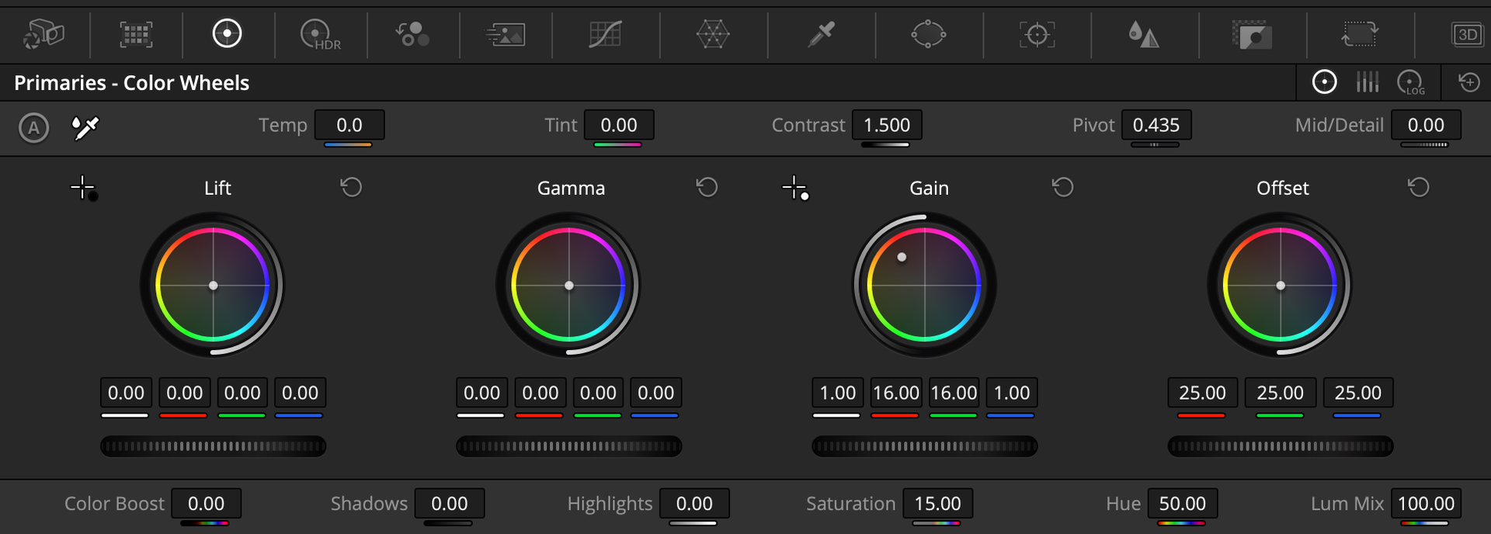
Task: Click the Mid/Detail value field
Action: point(1426,125)
